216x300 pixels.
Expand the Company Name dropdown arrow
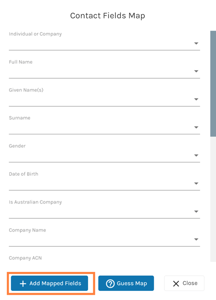(x=196, y=239)
